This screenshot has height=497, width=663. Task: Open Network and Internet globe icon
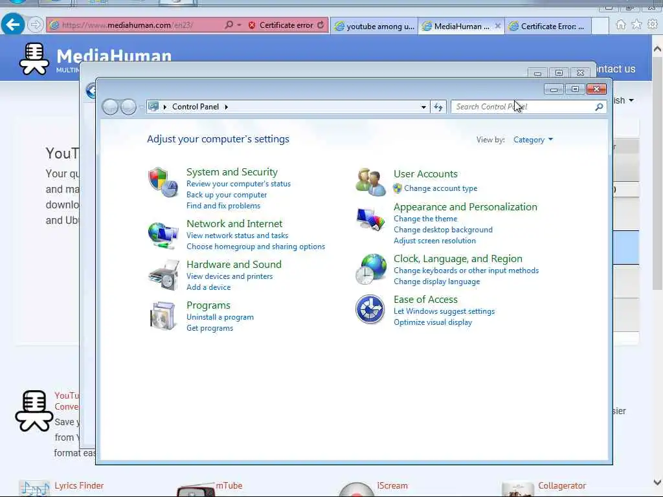(163, 235)
